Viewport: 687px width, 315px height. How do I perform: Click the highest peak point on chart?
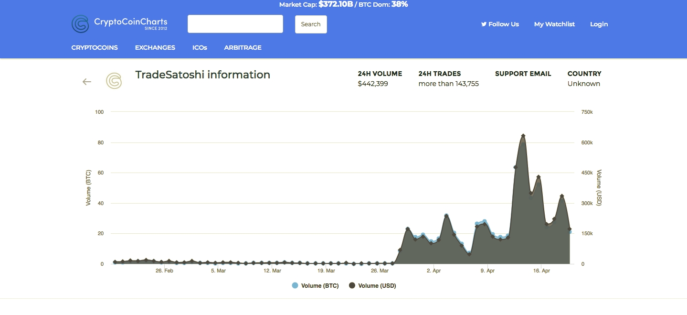click(x=523, y=136)
